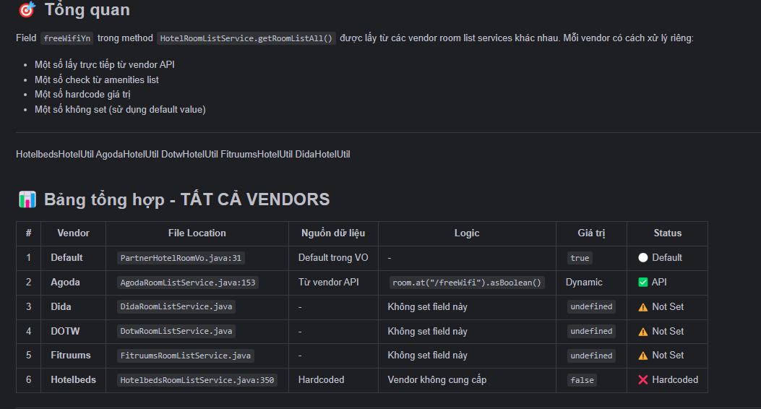Screen dimensions: 761x409
Task: Click the AgodaHotelUtil text
Action: point(127,155)
